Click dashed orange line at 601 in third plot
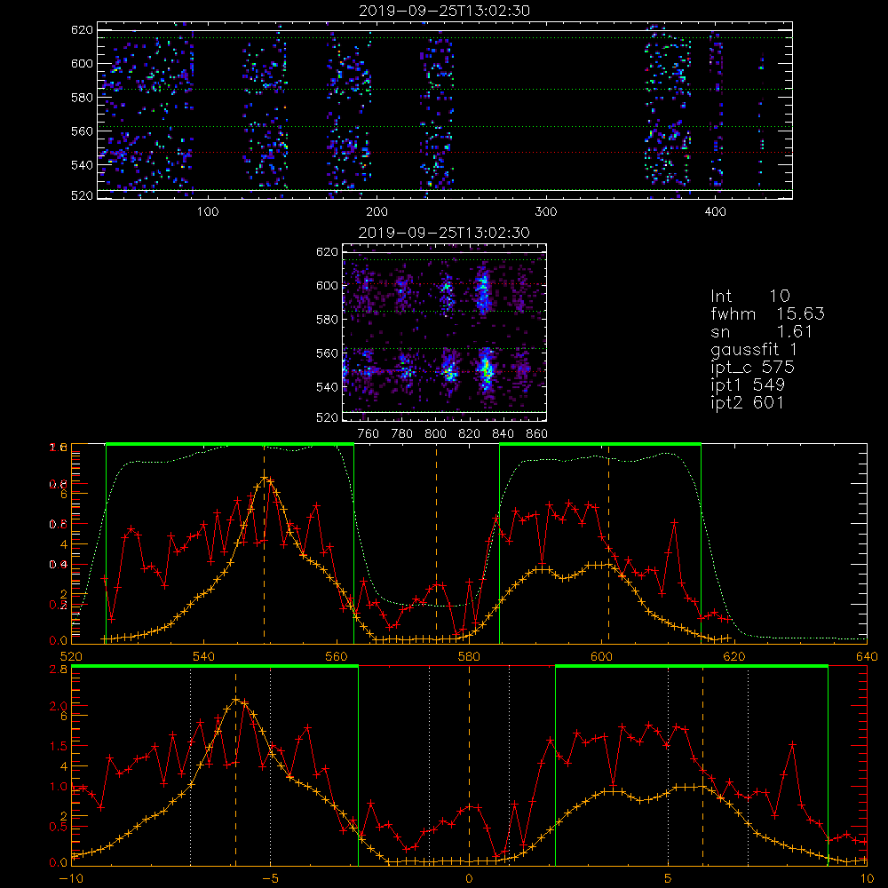Screen dimensions: 888x888 (x=609, y=543)
